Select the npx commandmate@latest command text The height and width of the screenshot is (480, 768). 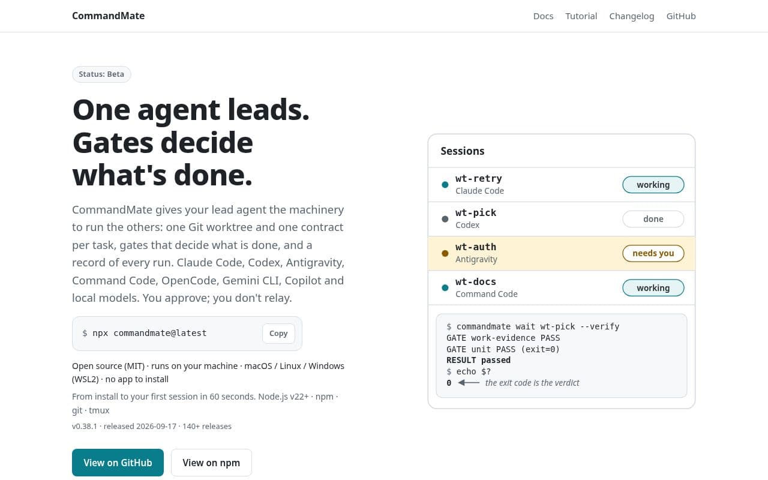coord(149,333)
